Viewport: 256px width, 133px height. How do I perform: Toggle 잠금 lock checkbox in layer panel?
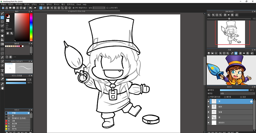pos(241,97)
